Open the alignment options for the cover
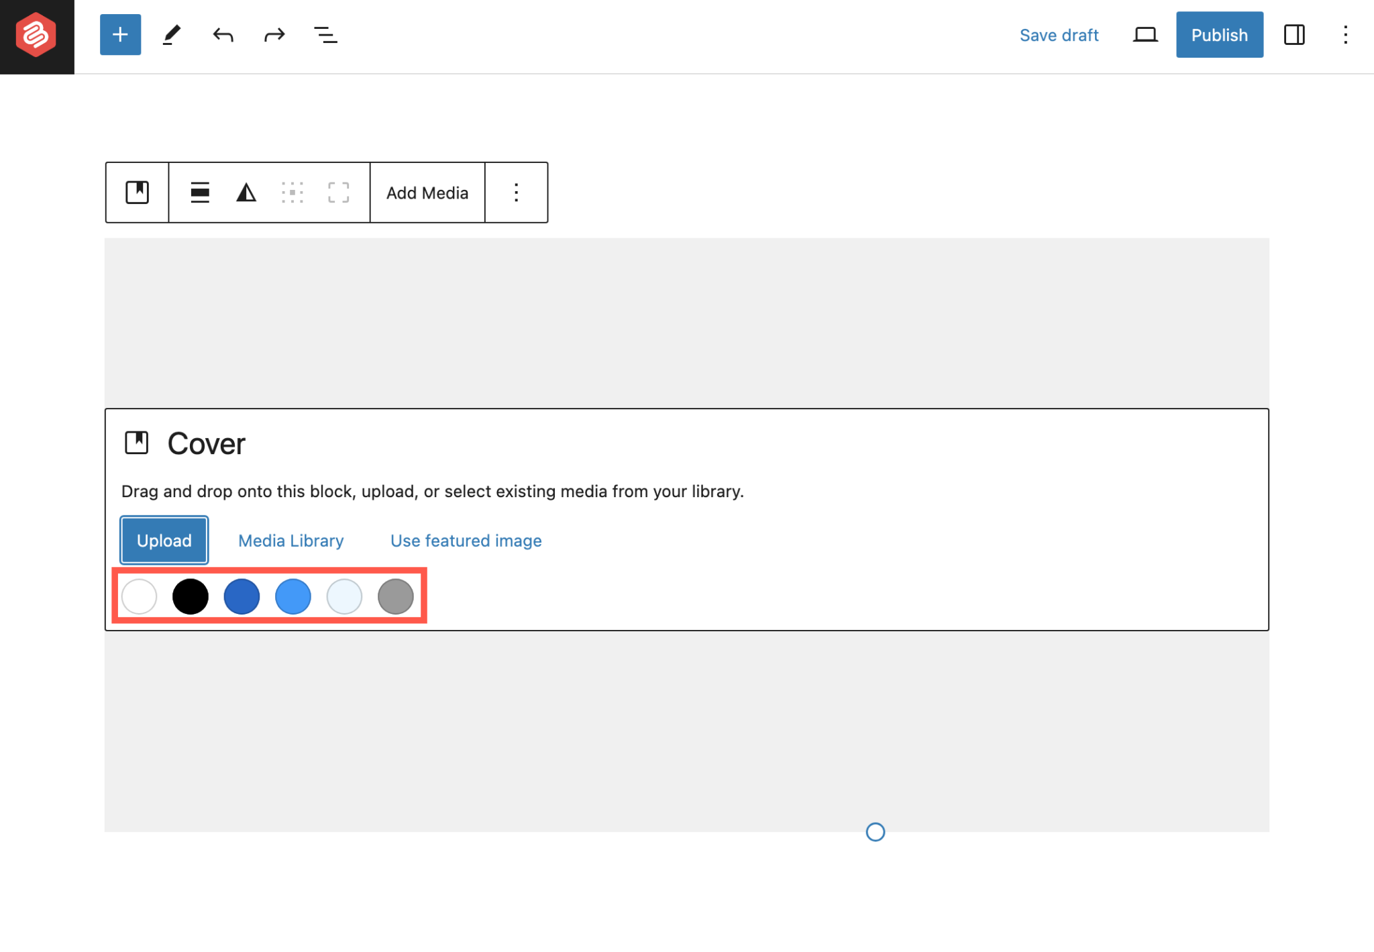The width and height of the screenshot is (1374, 952). [x=199, y=193]
